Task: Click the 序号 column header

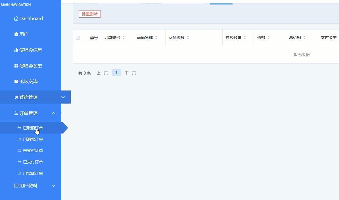Action: (x=94, y=38)
